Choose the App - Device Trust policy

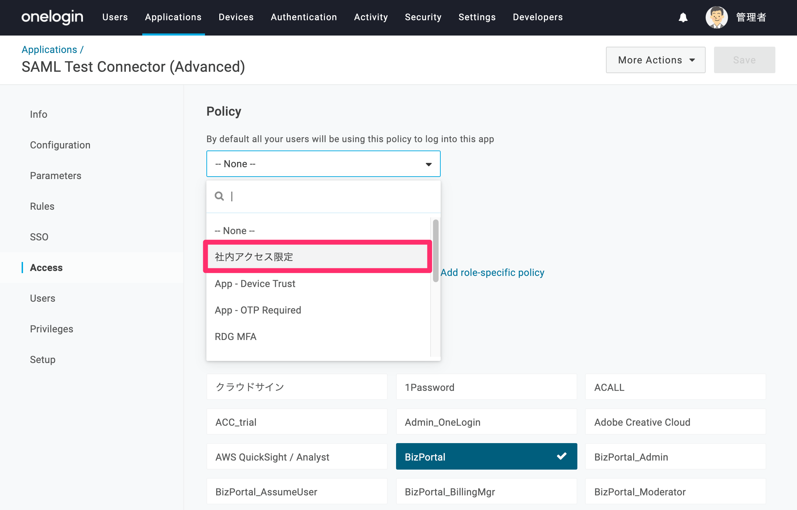(x=319, y=284)
